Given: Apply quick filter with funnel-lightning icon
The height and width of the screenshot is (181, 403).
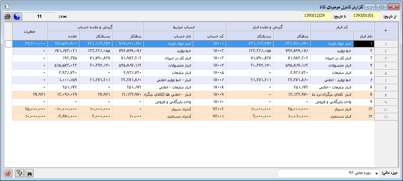Looking at the screenshot, I should click(19, 173).
